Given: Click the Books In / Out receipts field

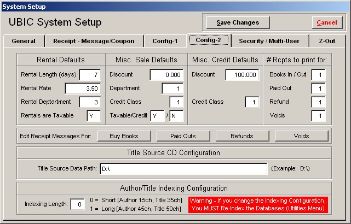Looking at the screenshot, I should 318,75.
